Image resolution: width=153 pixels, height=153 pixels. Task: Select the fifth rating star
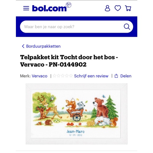(x=71, y=76)
